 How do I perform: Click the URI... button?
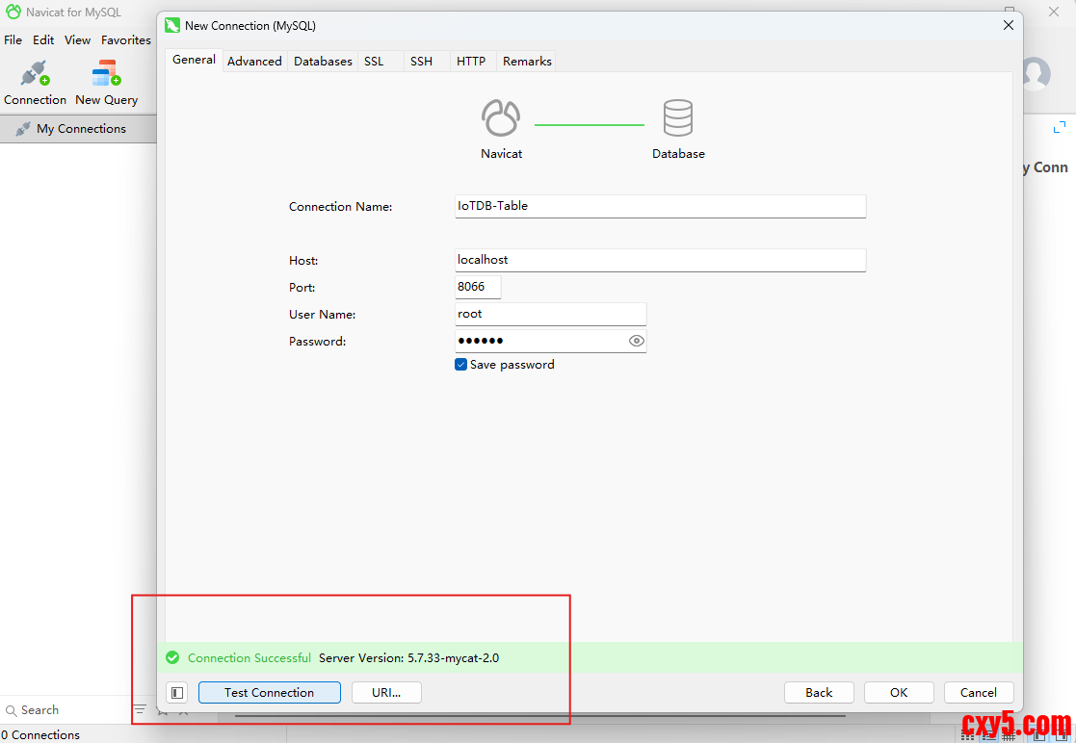pos(386,693)
